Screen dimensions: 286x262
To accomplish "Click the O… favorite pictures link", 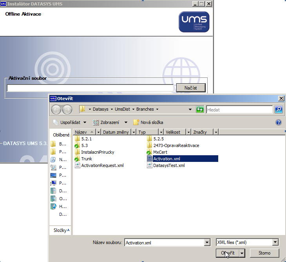I will pyautogui.click(x=58, y=199).
